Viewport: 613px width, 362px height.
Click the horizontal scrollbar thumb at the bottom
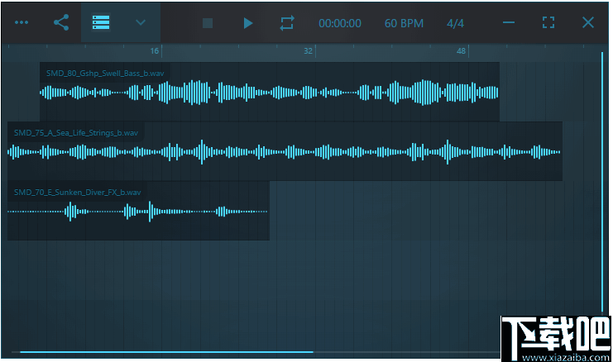(166, 352)
